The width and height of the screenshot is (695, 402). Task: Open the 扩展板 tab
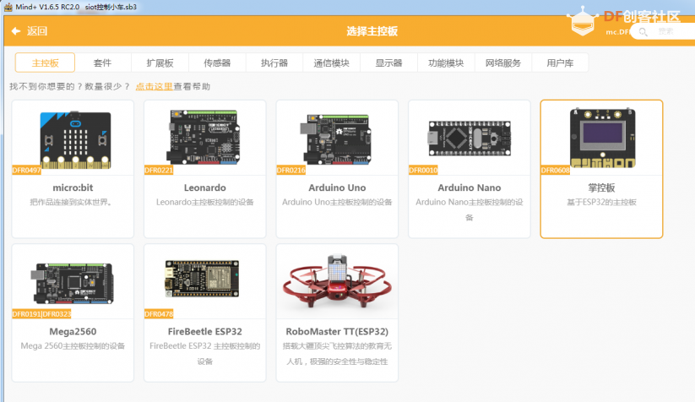pos(160,63)
